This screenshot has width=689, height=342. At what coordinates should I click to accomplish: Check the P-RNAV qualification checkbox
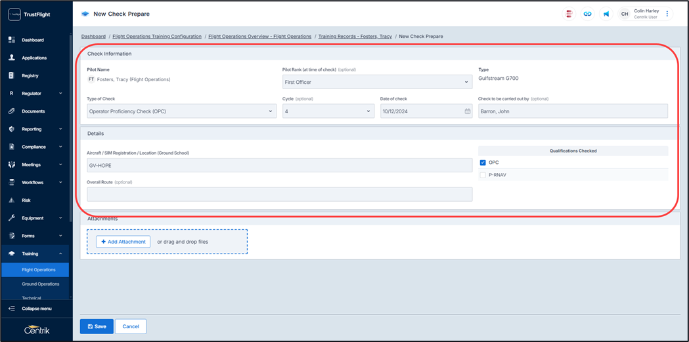[483, 175]
